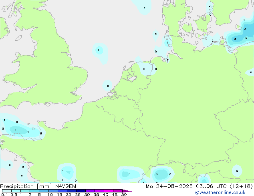Select the 1–2 mm legend swatch
The image size is (254, 196).
tap(25, 191)
